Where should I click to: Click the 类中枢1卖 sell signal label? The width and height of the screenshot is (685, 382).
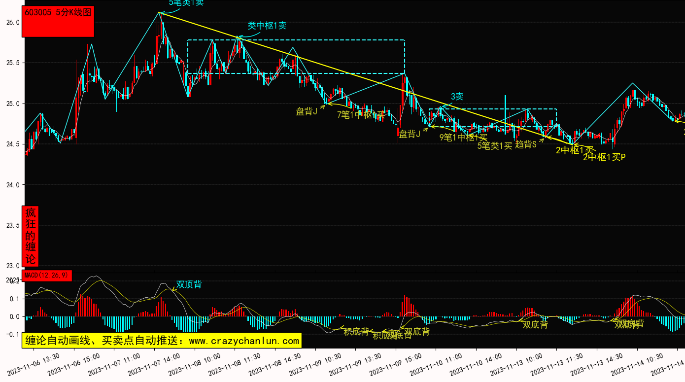[x=267, y=26]
